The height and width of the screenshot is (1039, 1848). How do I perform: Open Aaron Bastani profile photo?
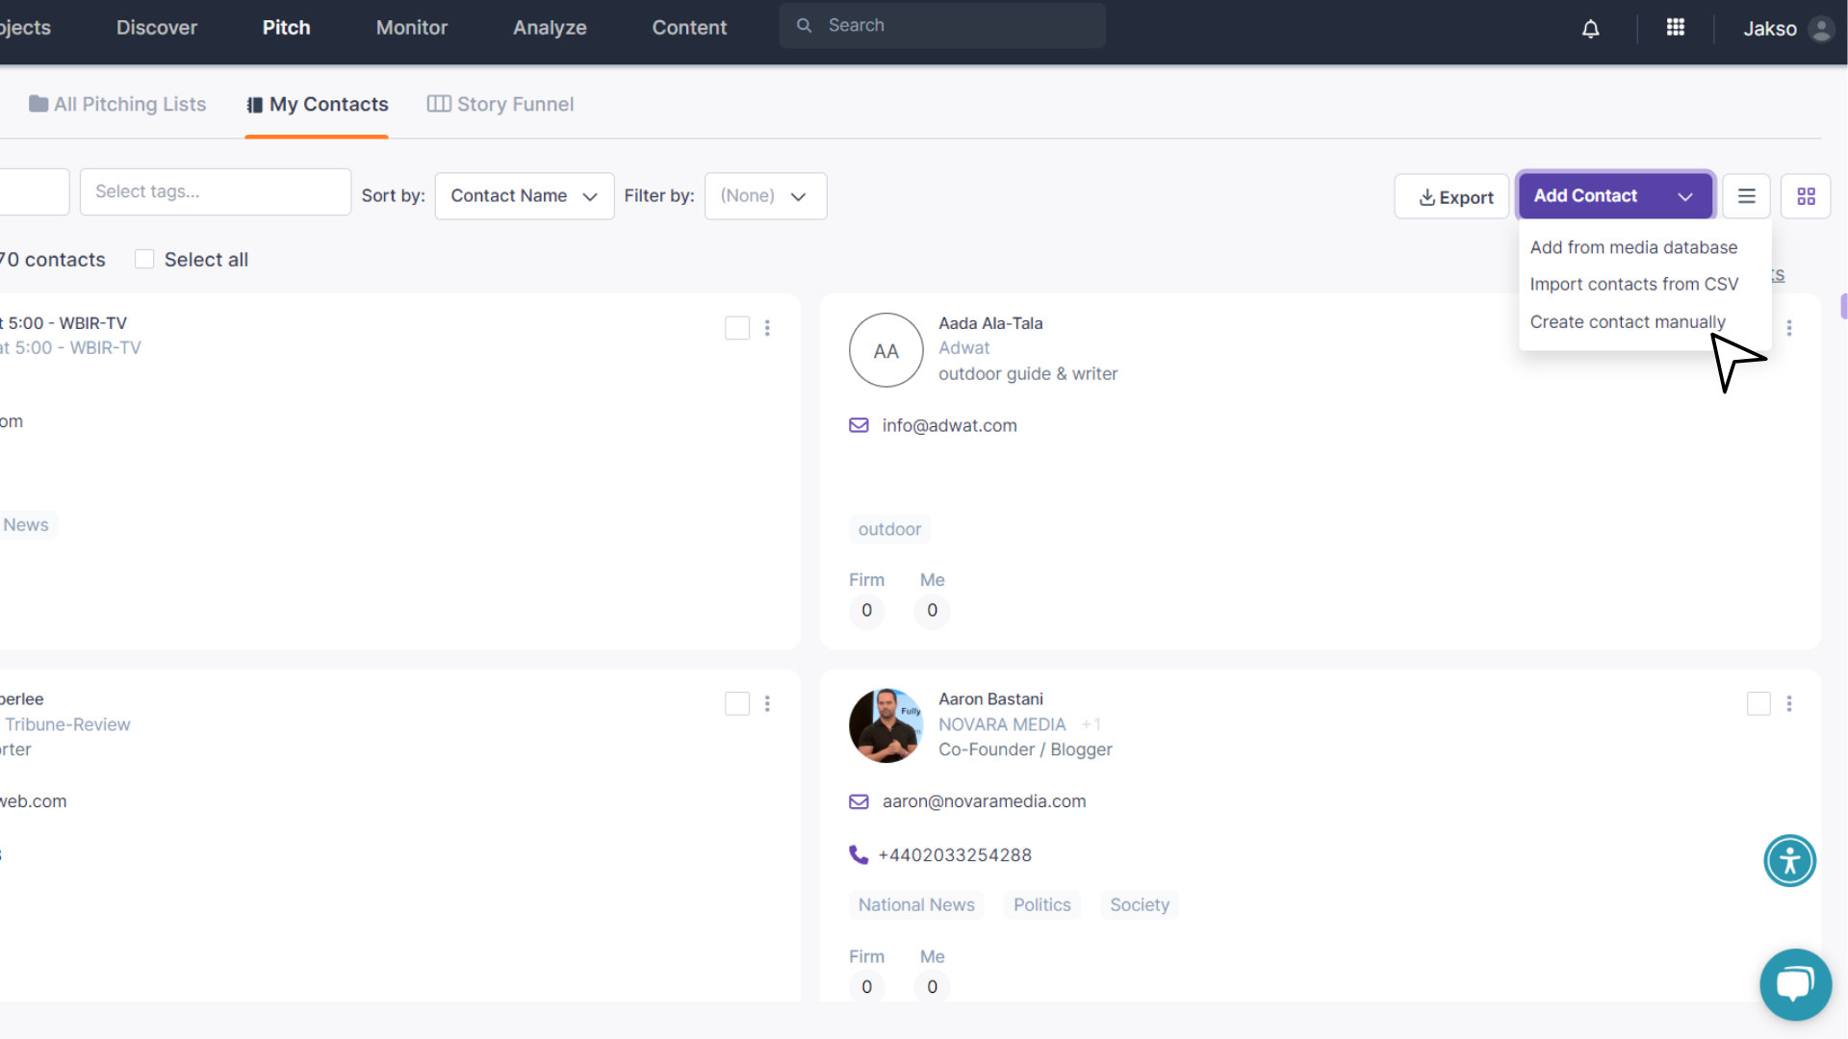(x=886, y=725)
